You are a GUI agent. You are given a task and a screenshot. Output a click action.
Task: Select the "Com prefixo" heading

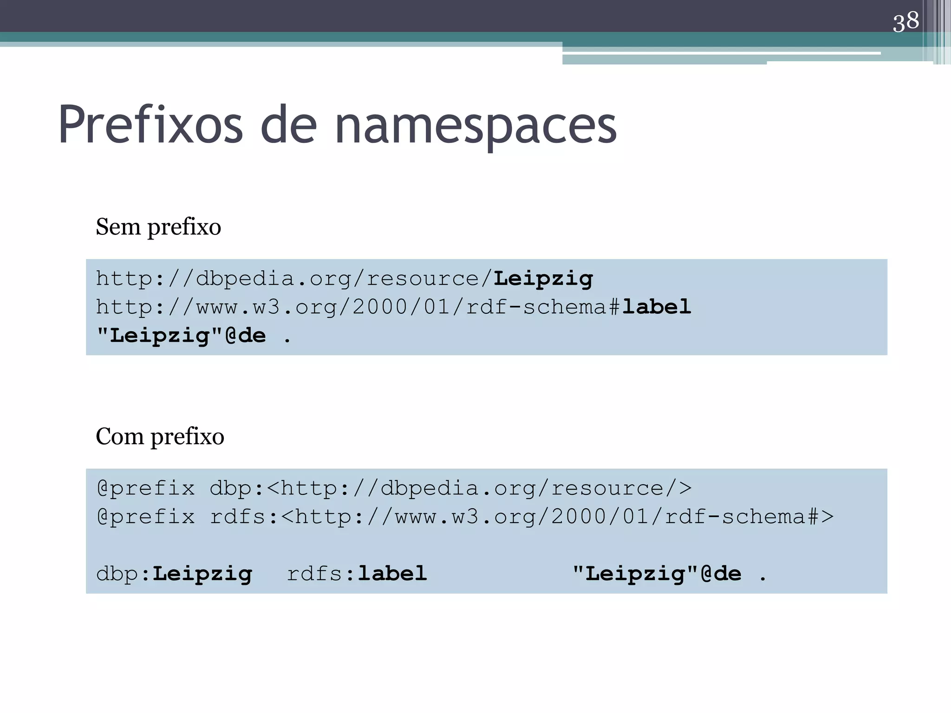[x=160, y=437]
